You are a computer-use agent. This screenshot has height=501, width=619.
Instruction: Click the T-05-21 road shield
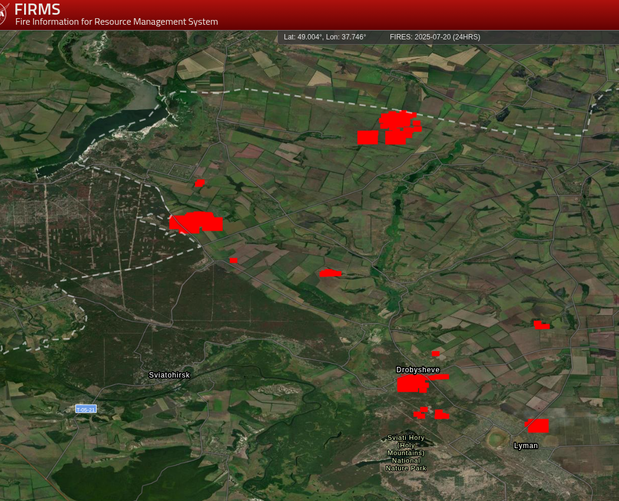[x=86, y=409]
